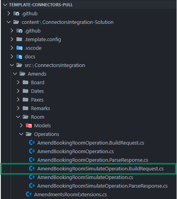
Task: Open AmendmentsRoomExtensions.cs file
Action: click(x=70, y=195)
